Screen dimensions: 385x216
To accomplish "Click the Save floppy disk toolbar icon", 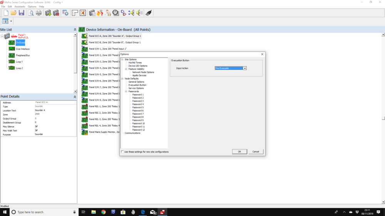I will (22, 13).
